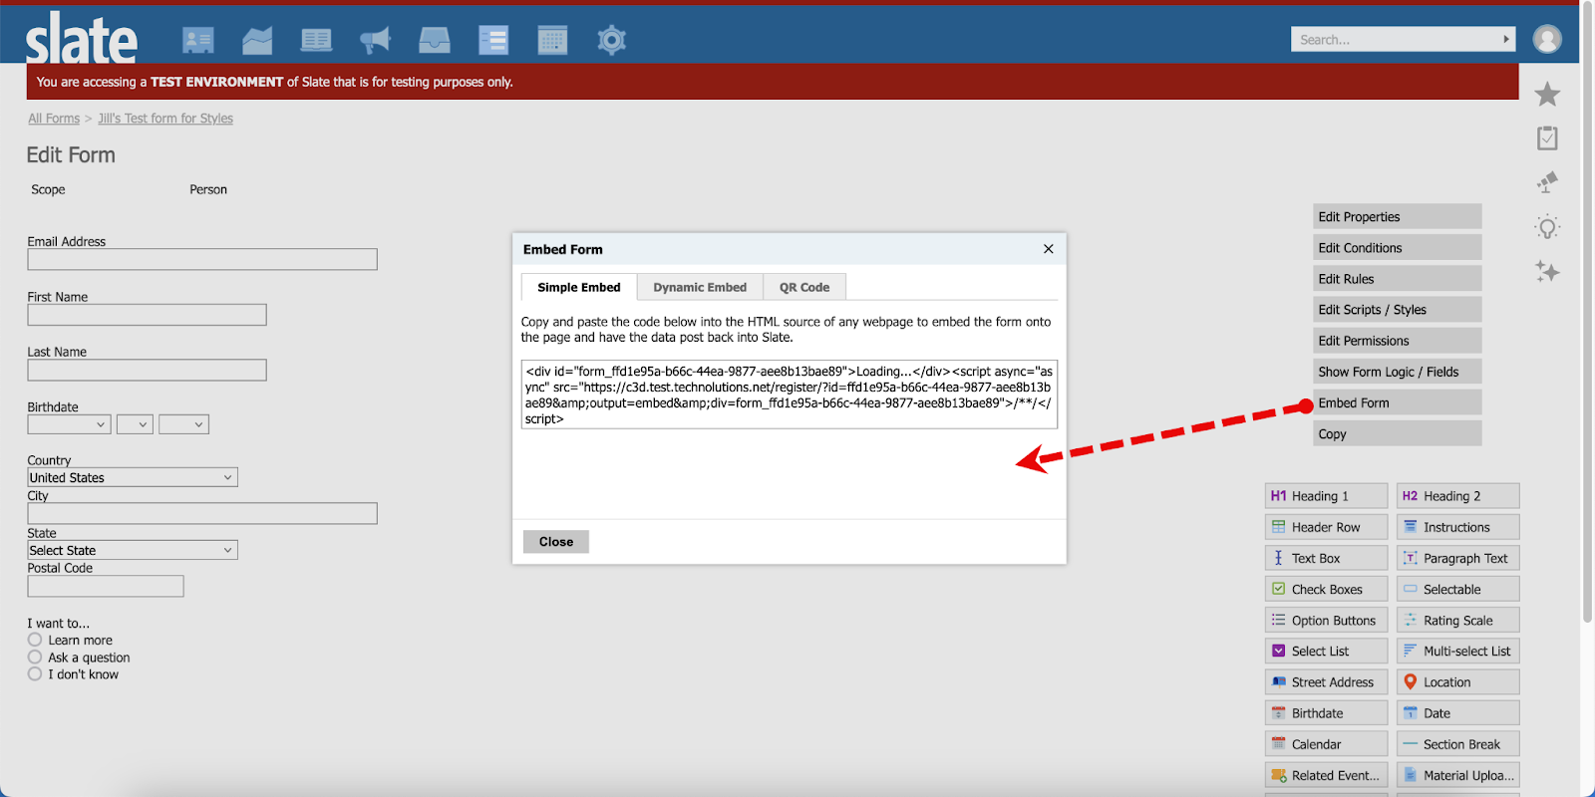Click Edit Rules
Viewport: 1595px width, 797px height.
pos(1398,279)
